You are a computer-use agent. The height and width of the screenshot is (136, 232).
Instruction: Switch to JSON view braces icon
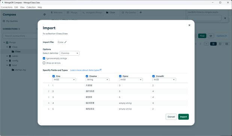tap(220, 44)
